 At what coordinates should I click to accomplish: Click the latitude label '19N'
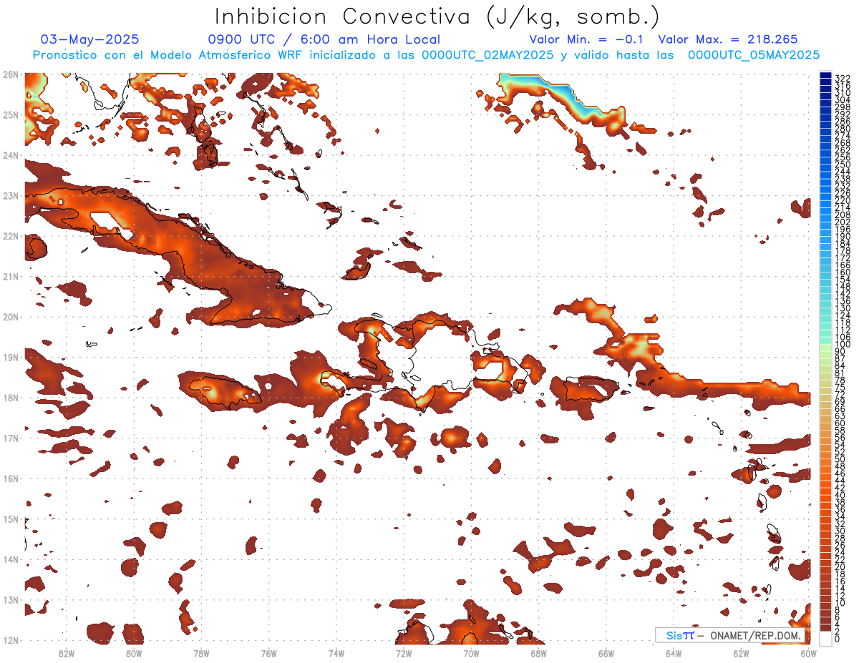tap(10, 357)
